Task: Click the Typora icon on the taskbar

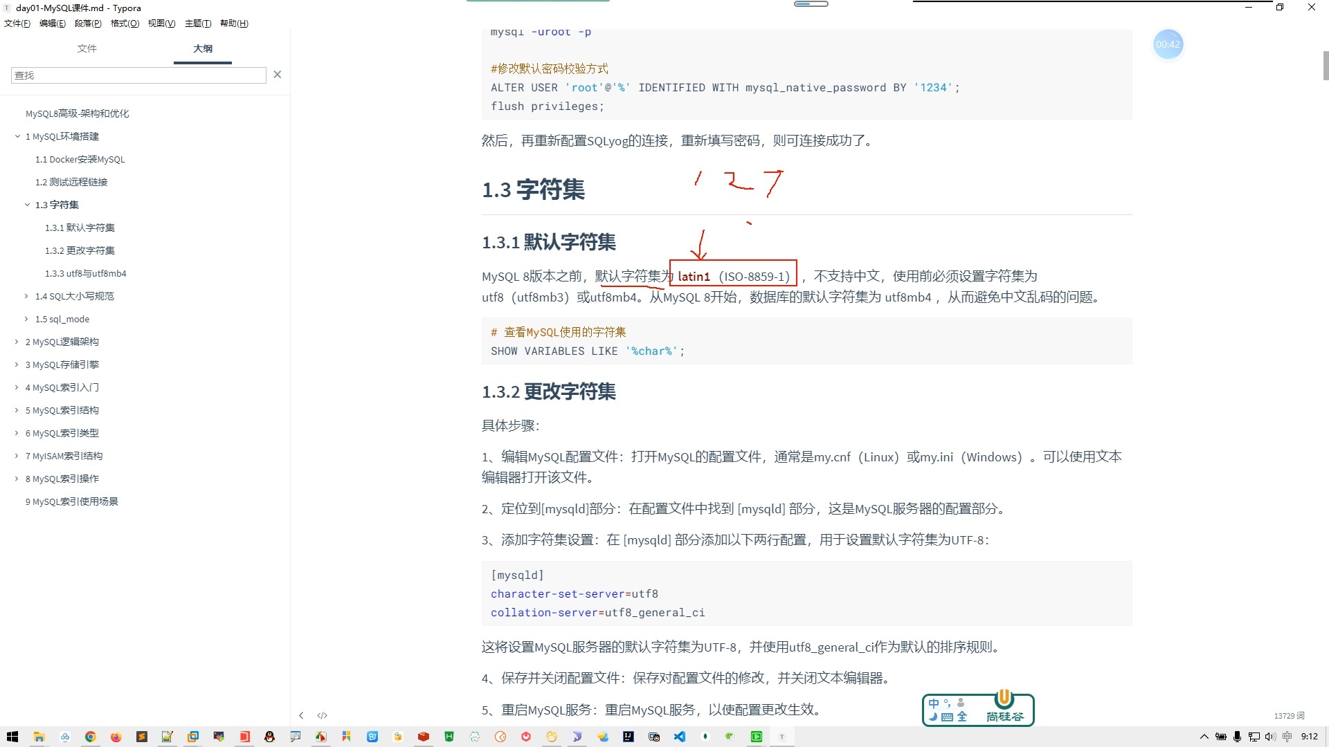Action: point(782,737)
